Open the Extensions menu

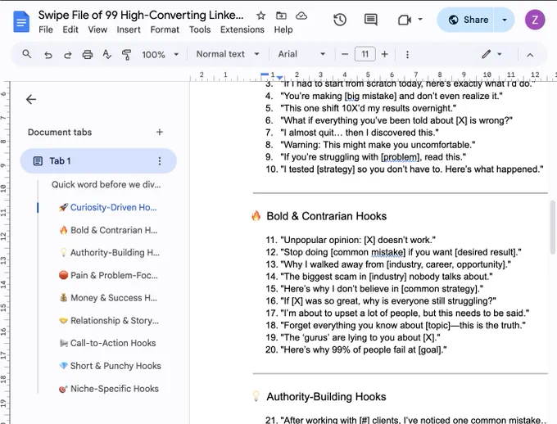(x=242, y=29)
